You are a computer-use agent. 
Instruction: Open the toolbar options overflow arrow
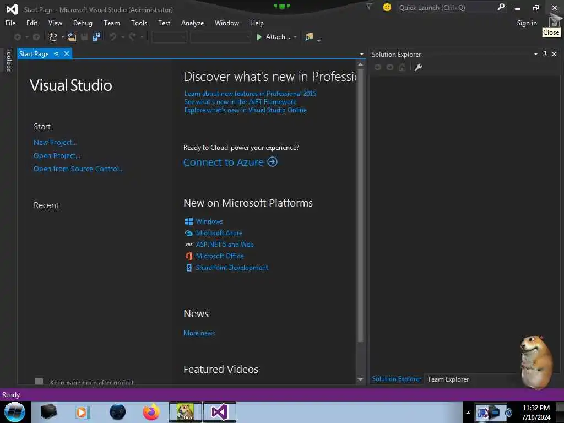tap(319, 40)
